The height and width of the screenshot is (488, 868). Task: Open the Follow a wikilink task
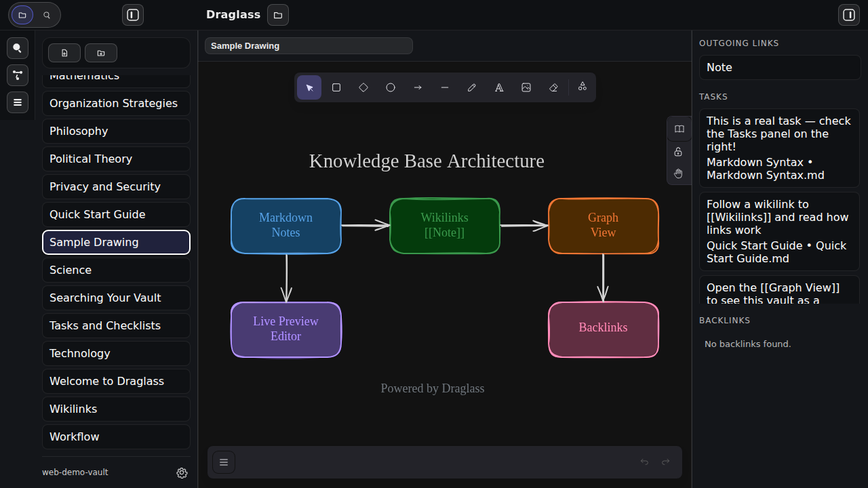coord(779,231)
